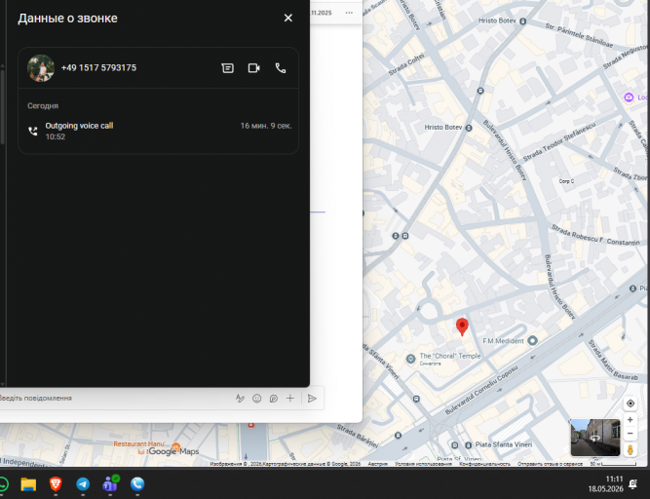Select the lower Hristo Botev transit stop
Screen dimensions: 650x499
pos(469,128)
